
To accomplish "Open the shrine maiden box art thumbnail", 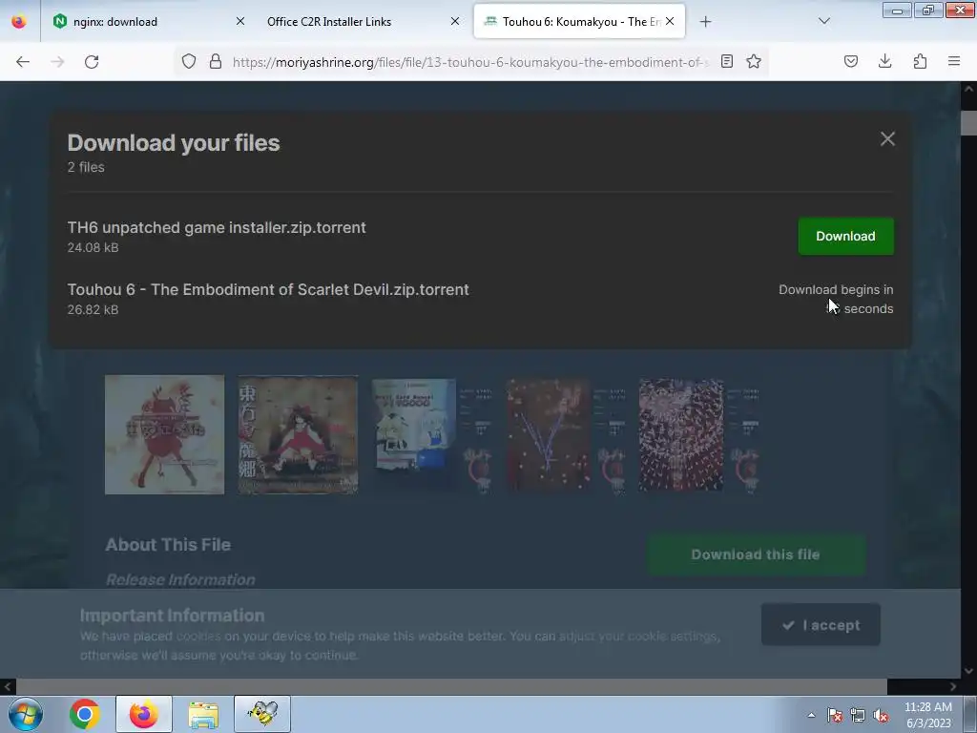I will click(298, 434).
